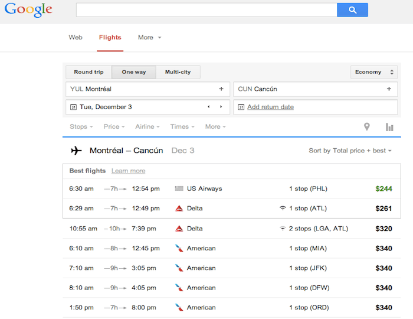Screen dimensions: 413x319
Task: Click the 1 stop (PHL) text
Action: [x=308, y=189]
